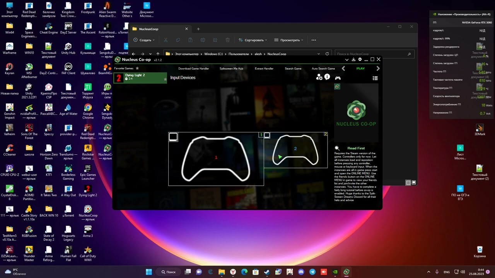Screen dimensions: 495x278
Task: Open Yandex Browser from the taskbar
Action: (233, 272)
